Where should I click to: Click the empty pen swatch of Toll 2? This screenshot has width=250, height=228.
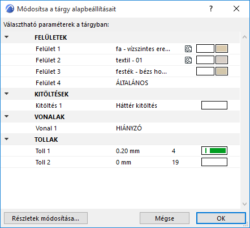point(214,162)
